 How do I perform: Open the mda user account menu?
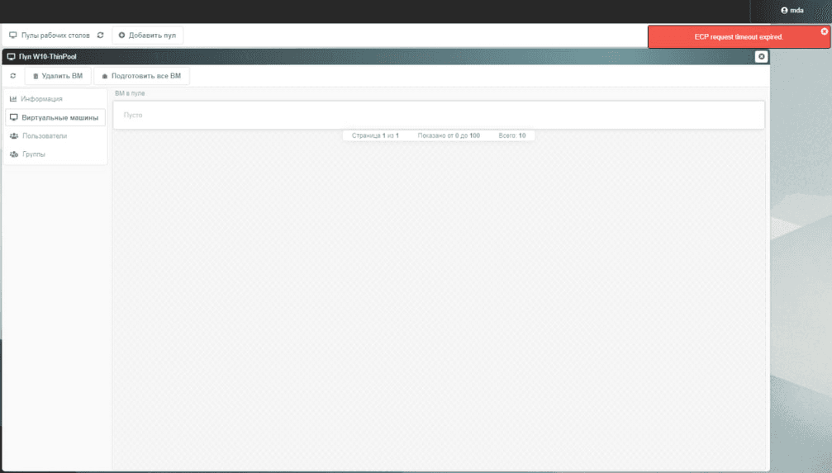coord(792,11)
